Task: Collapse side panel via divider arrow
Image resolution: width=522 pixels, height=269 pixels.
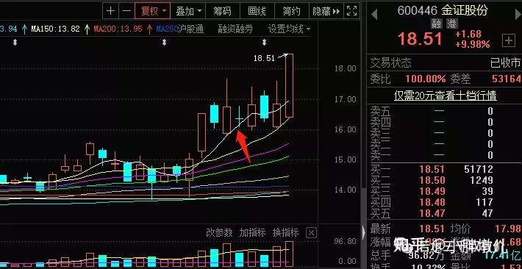Action: coord(364,232)
